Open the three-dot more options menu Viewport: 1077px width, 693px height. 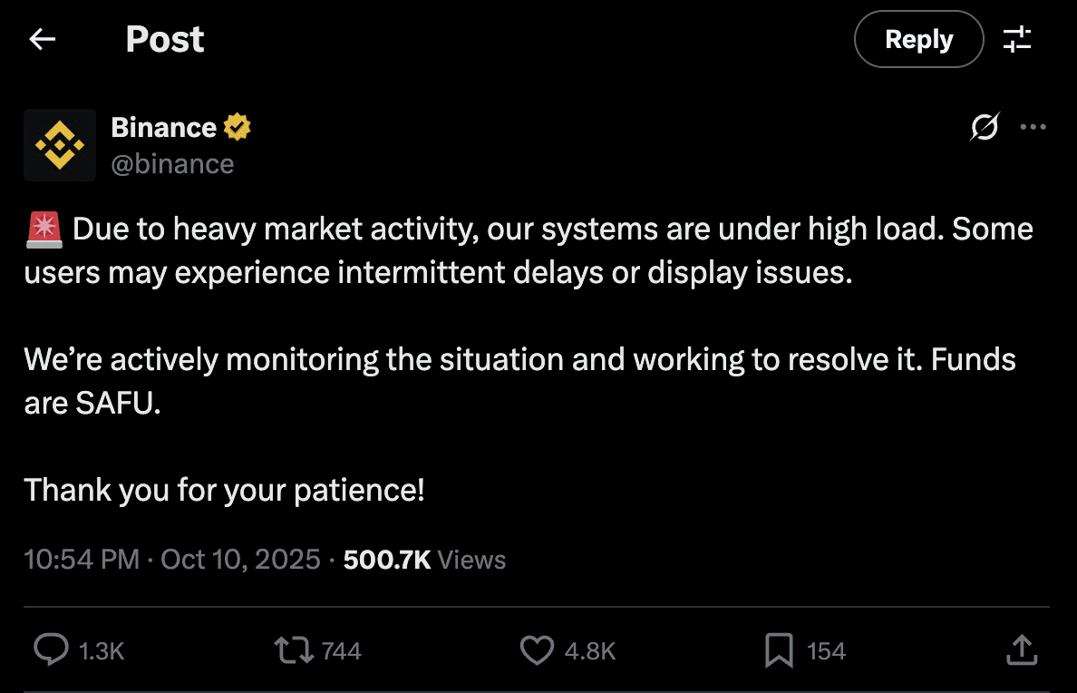pos(1033,128)
